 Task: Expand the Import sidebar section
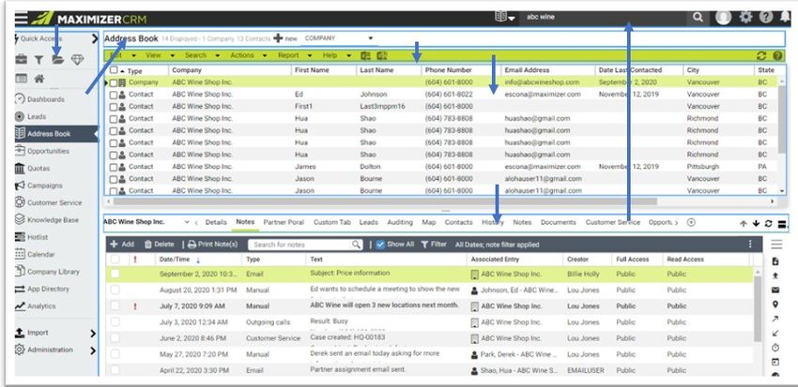tap(93, 334)
